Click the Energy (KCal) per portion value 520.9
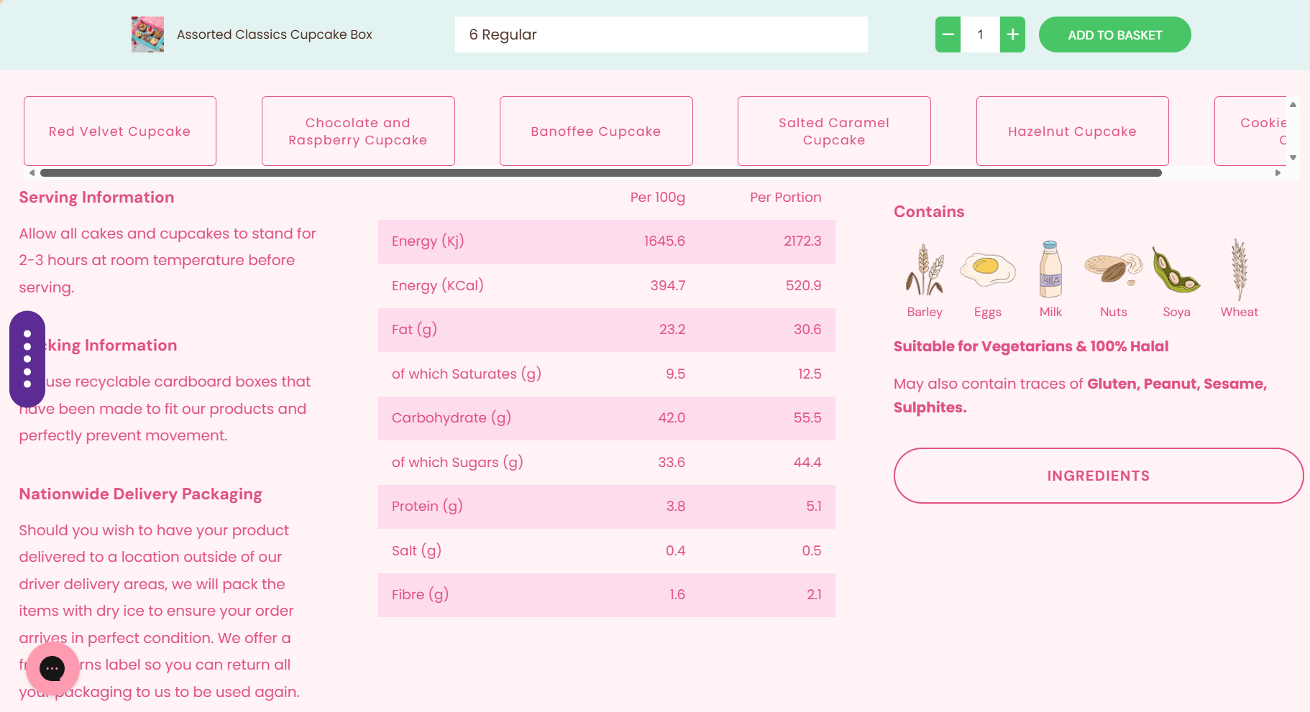The width and height of the screenshot is (1310, 712). (x=803, y=285)
